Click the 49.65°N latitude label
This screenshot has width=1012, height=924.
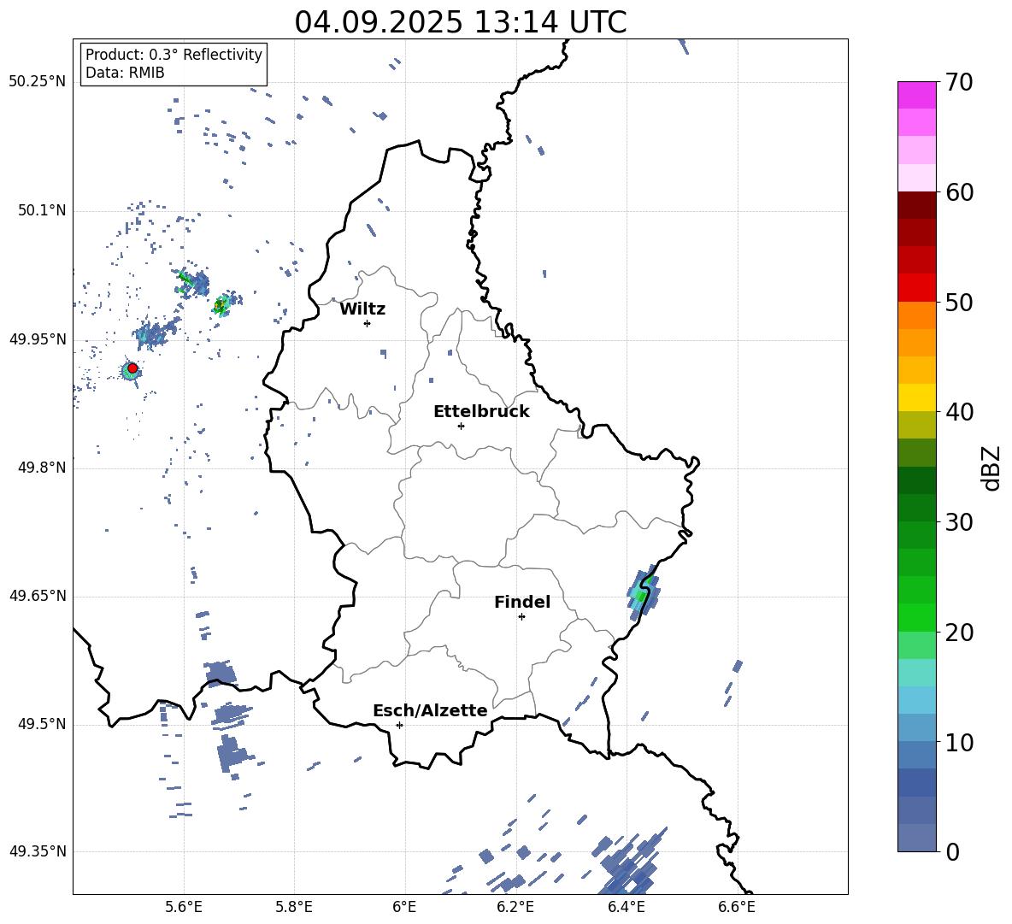point(37,596)
